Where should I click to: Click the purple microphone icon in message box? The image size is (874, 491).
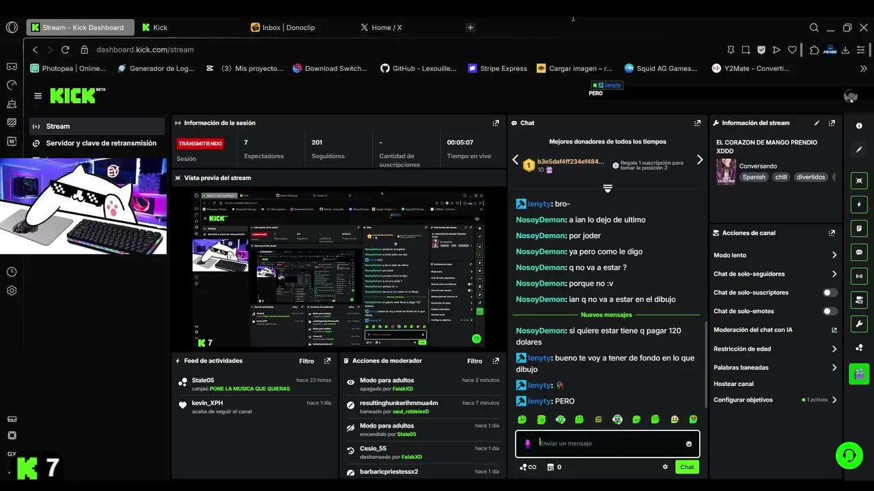tap(527, 443)
